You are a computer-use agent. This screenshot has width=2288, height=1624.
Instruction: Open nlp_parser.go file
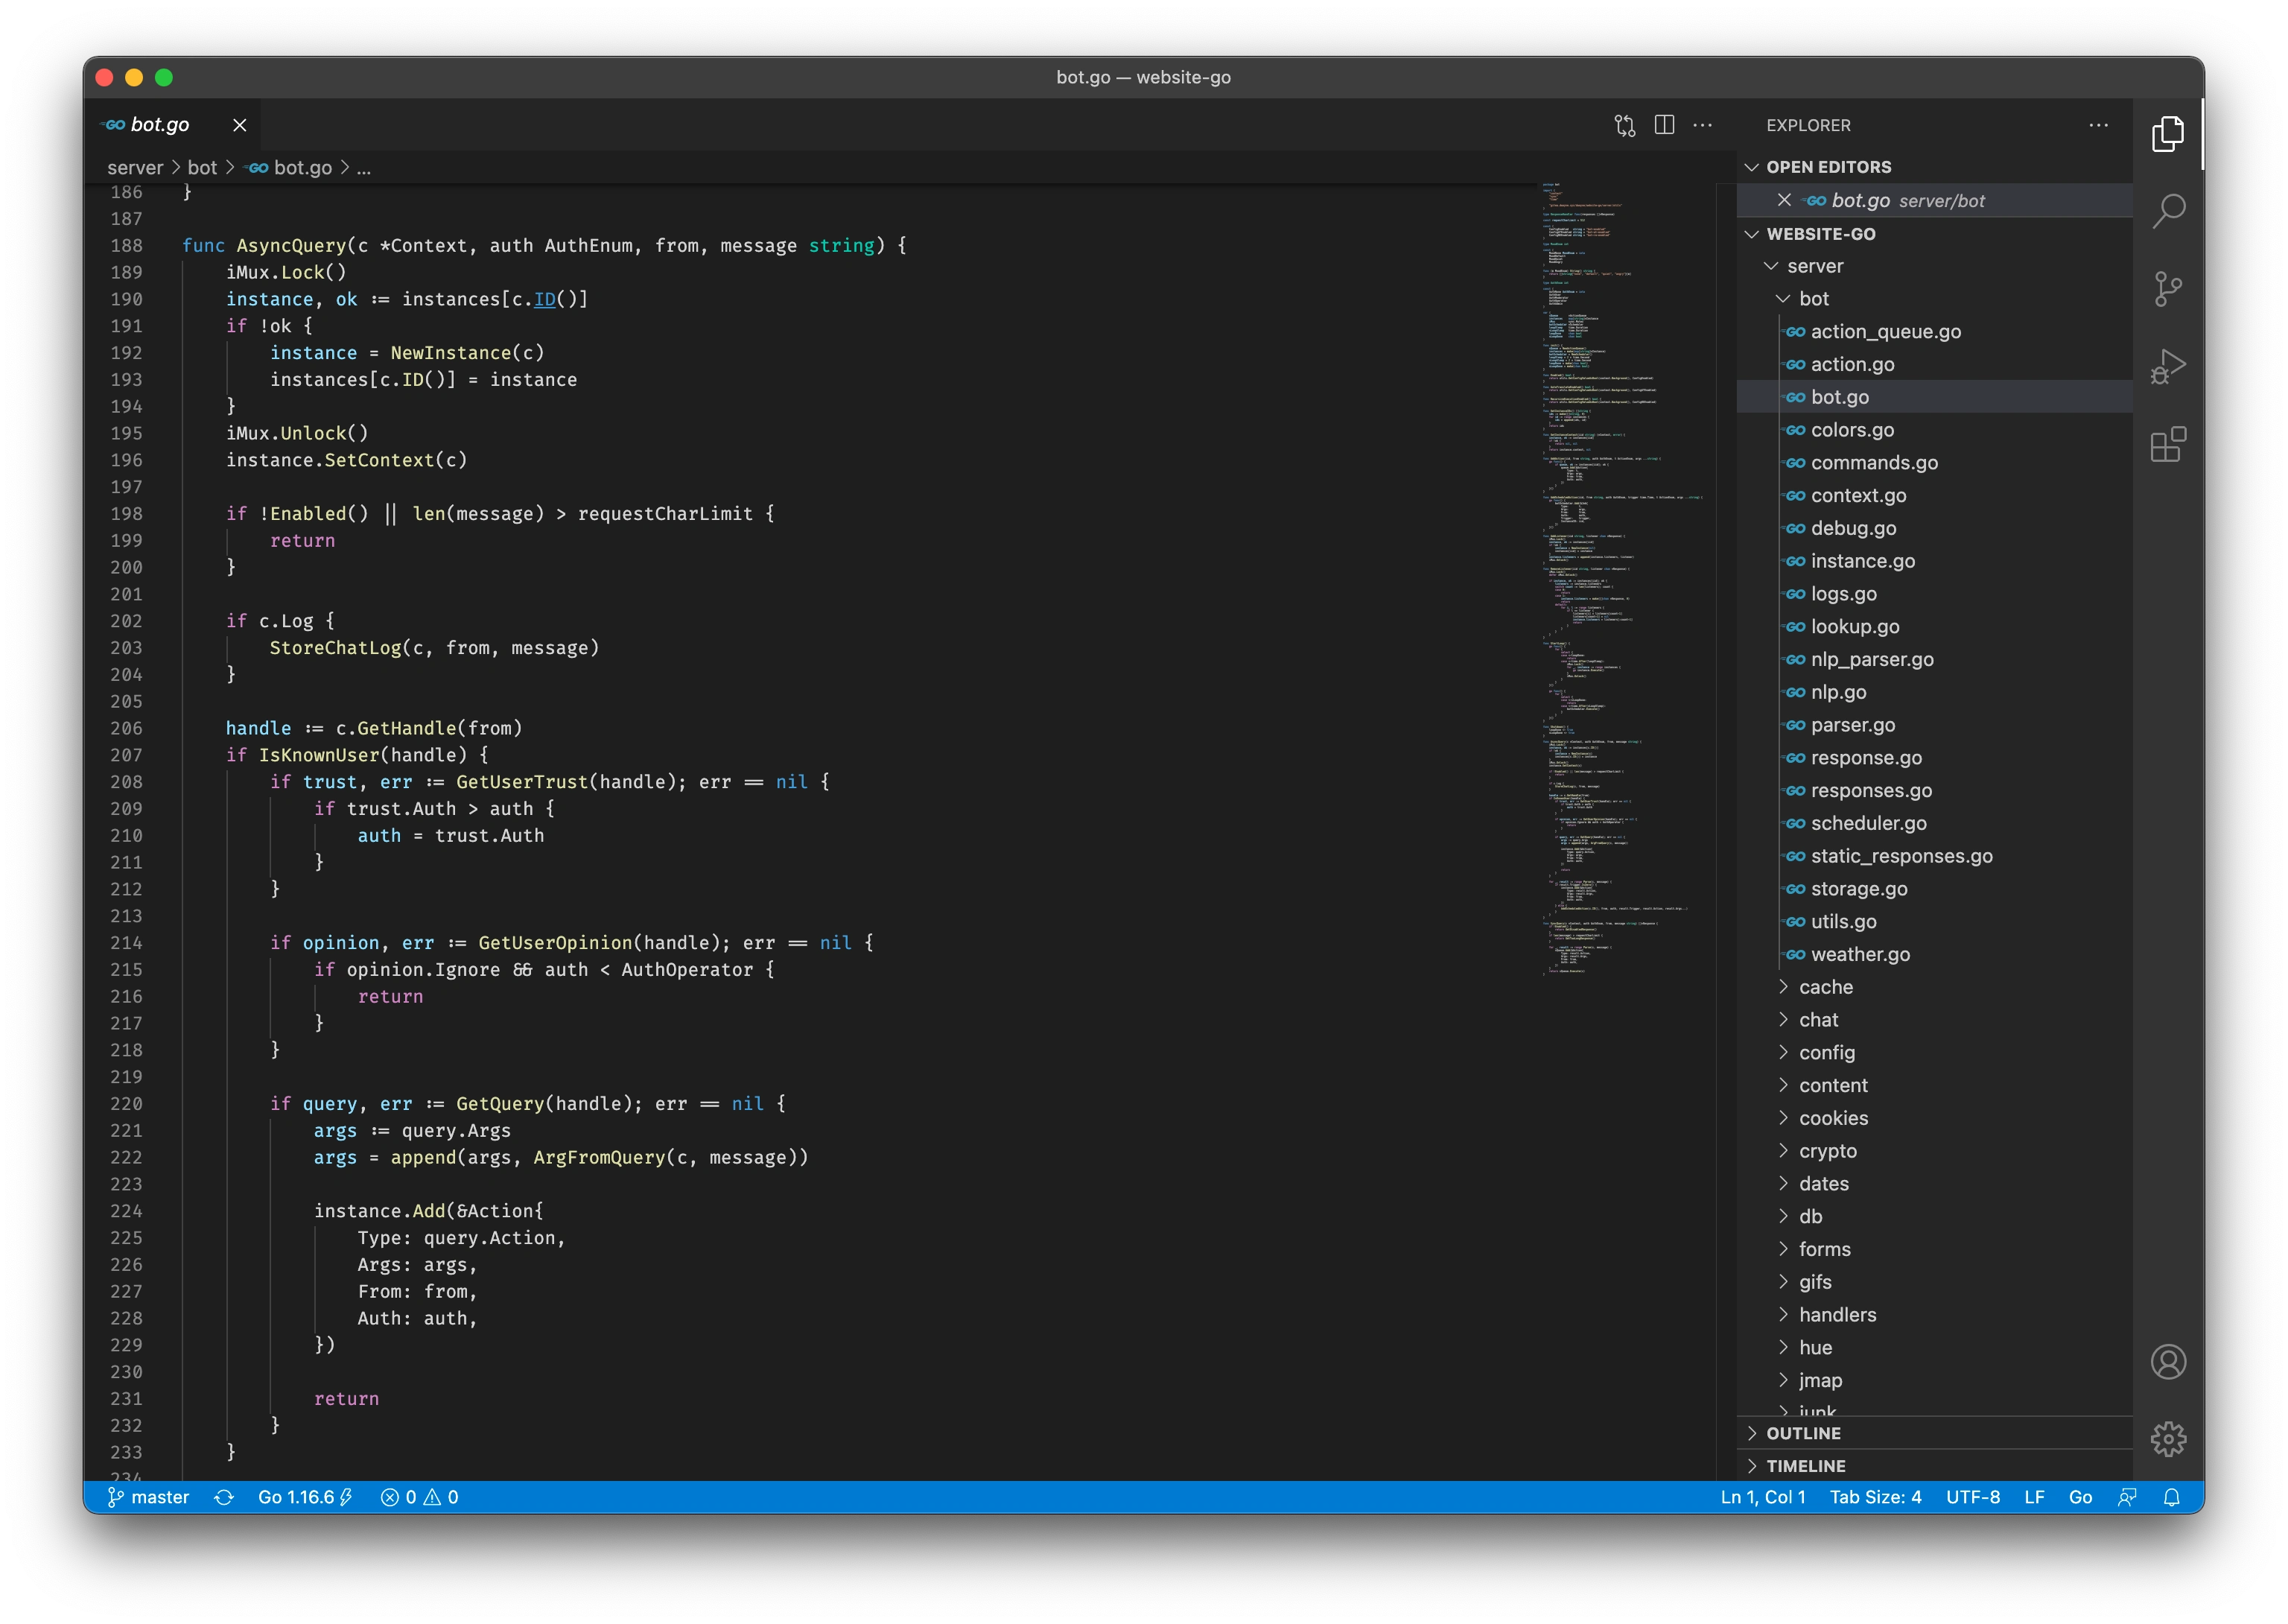tap(1934, 659)
